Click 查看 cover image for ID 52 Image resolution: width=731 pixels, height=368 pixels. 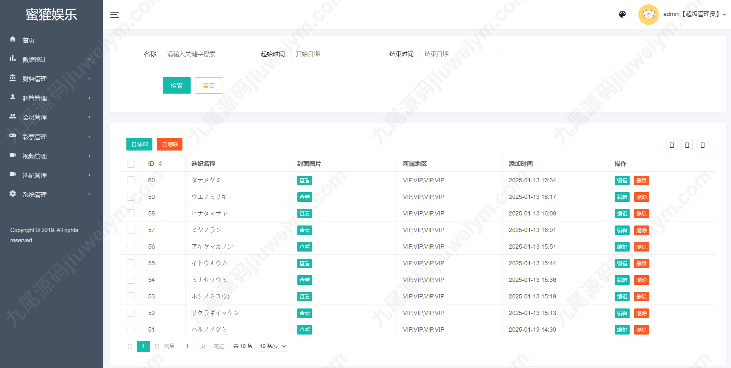(305, 313)
